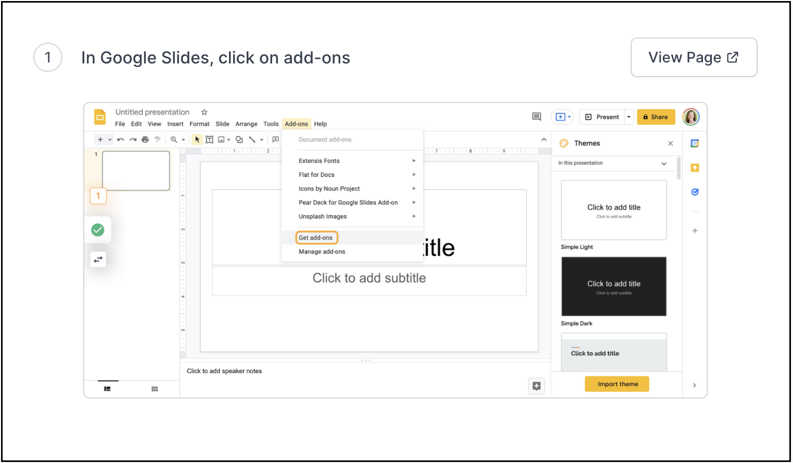Viewport: 793px width, 463px height.
Task: Collapse the toolbar with the chevron
Action: [543, 139]
